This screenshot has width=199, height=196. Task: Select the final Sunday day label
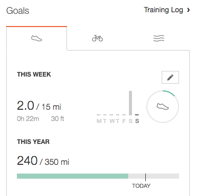[x=137, y=121]
